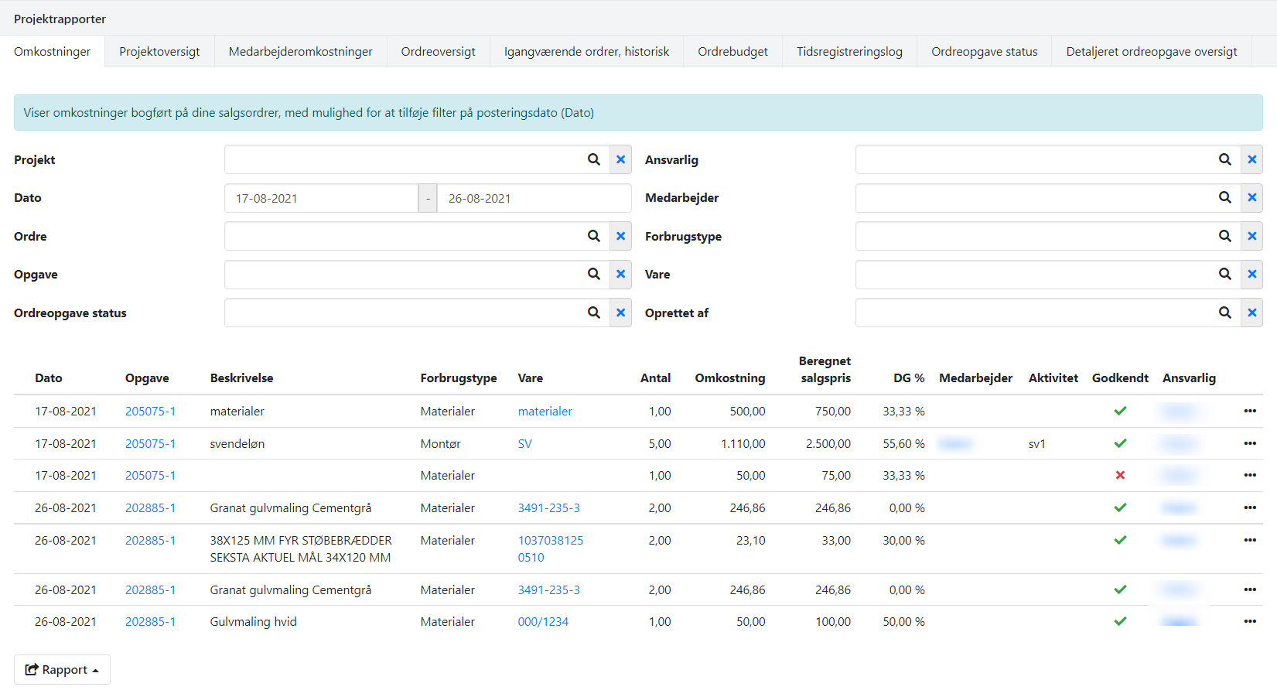
Task: Follow the vare link 3491-235-3
Action: (549, 507)
